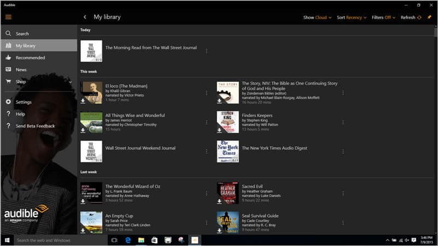Open Task View on the taskbar
Image resolution: width=438 pixels, height=246 pixels.
114,240
